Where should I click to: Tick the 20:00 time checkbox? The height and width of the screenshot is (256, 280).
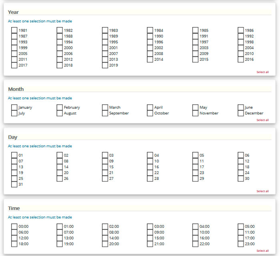(x=105, y=244)
